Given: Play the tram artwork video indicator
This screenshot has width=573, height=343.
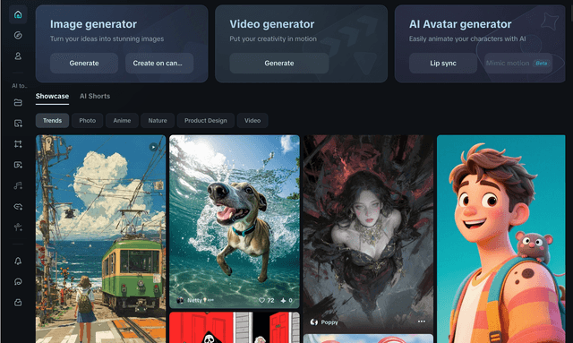Looking at the screenshot, I should pyautogui.click(x=153, y=147).
